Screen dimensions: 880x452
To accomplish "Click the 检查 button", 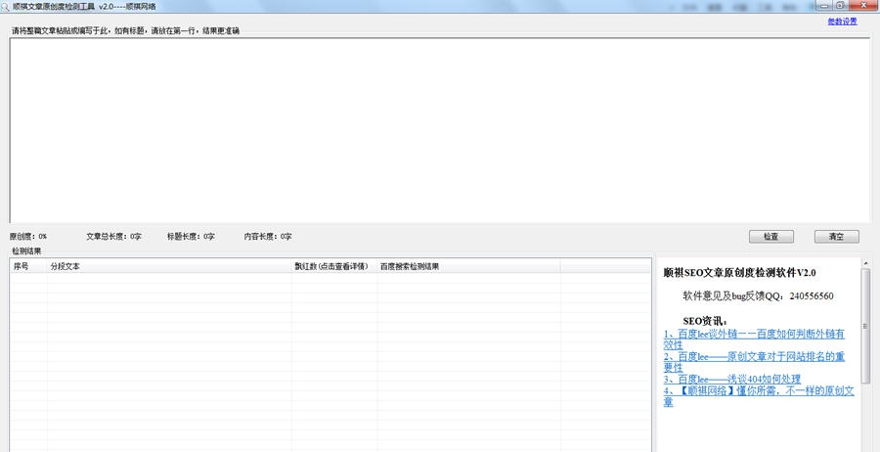I will pyautogui.click(x=771, y=237).
